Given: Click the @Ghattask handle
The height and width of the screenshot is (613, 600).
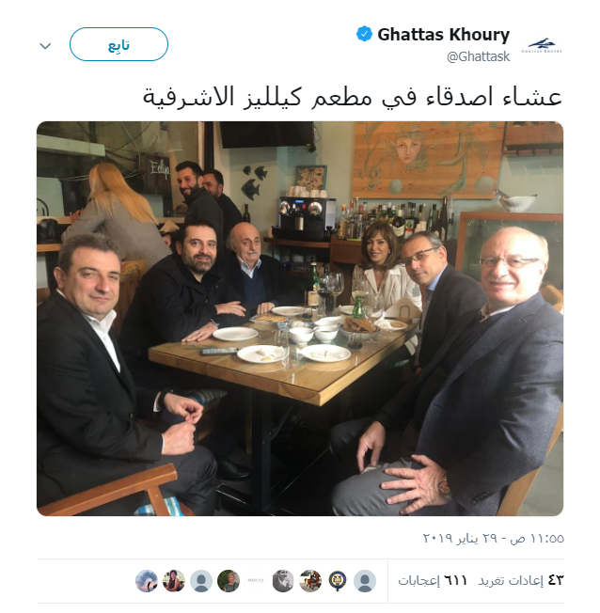Looking at the screenshot, I should pyautogui.click(x=479, y=56).
